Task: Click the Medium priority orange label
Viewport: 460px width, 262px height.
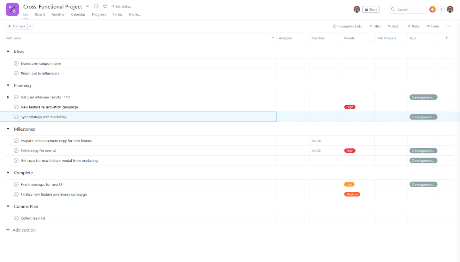Action: pos(352,194)
